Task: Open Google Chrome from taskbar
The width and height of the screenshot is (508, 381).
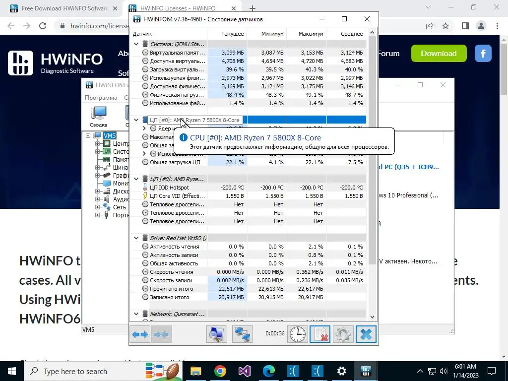Action: click(x=220, y=371)
